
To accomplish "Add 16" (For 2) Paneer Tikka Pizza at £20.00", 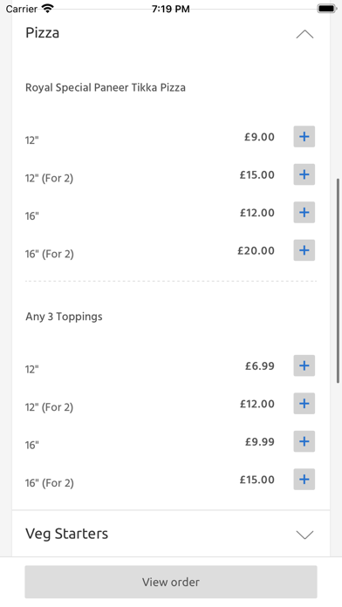I will coord(304,250).
